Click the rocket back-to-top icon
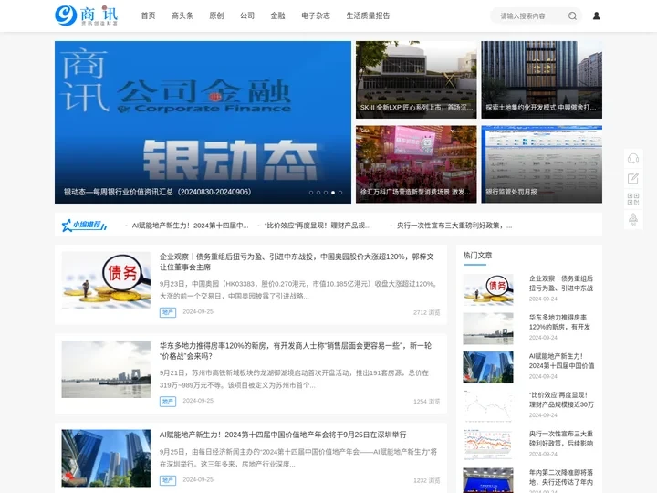The width and height of the screenshot is (657, 493). click(633, 219)
